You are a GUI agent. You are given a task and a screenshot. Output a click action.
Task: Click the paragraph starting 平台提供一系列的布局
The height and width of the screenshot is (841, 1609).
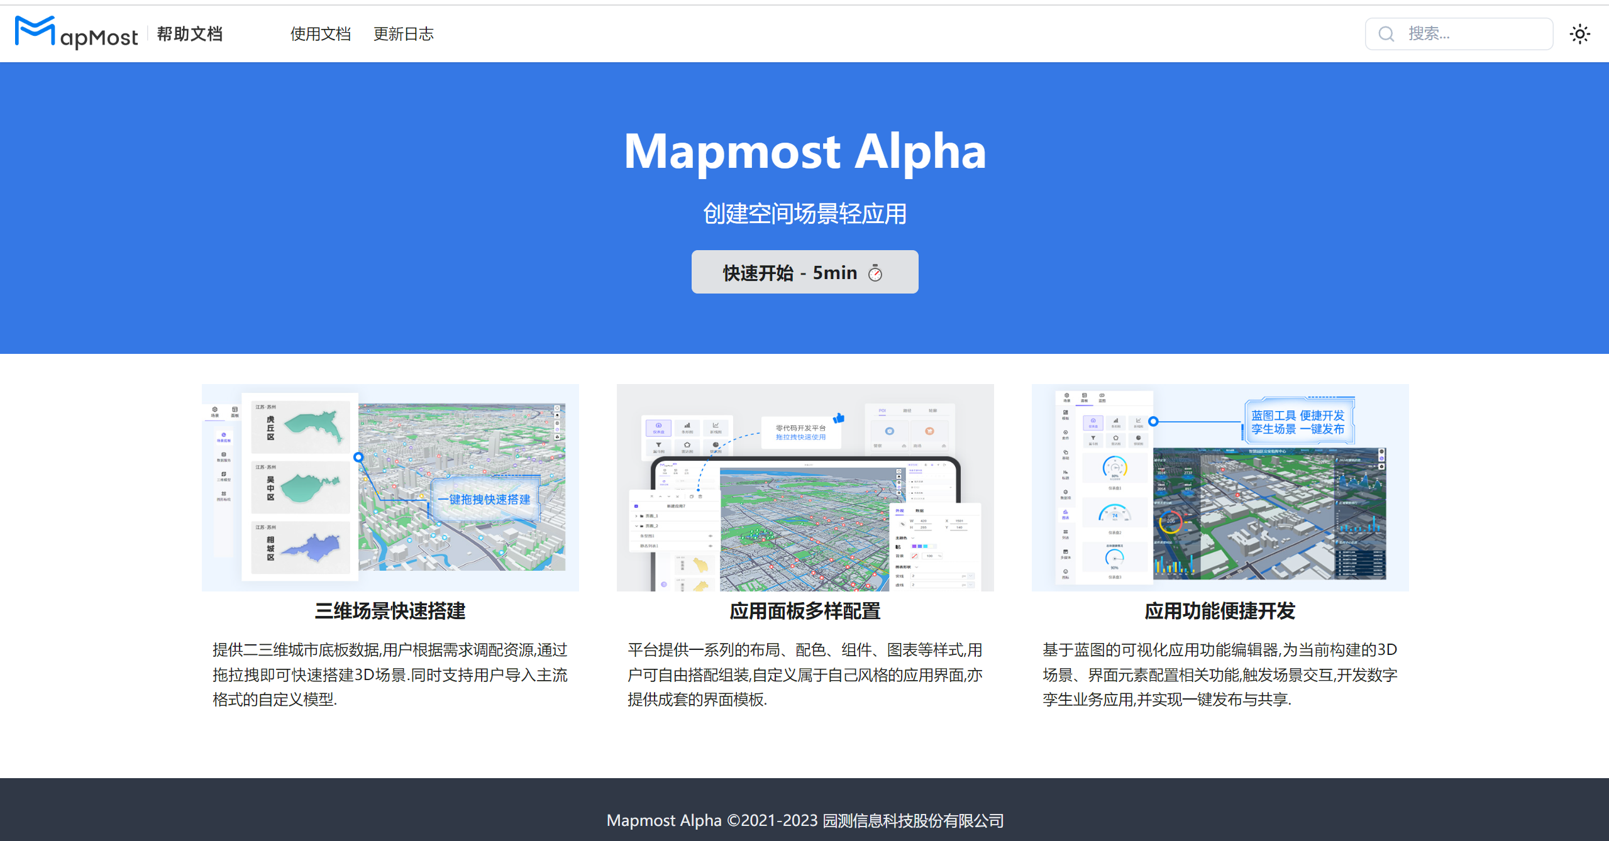tap(805, 674)
